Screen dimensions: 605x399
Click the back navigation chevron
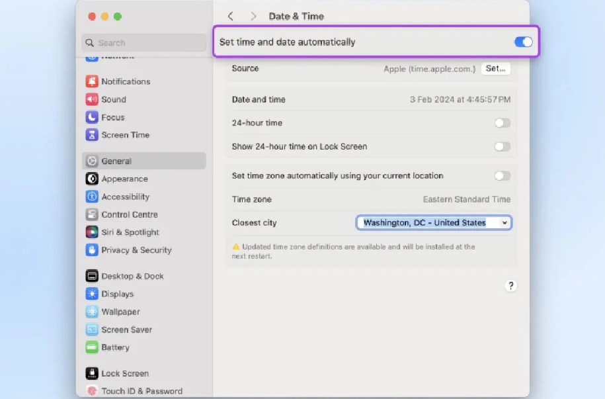click(230, 16)
